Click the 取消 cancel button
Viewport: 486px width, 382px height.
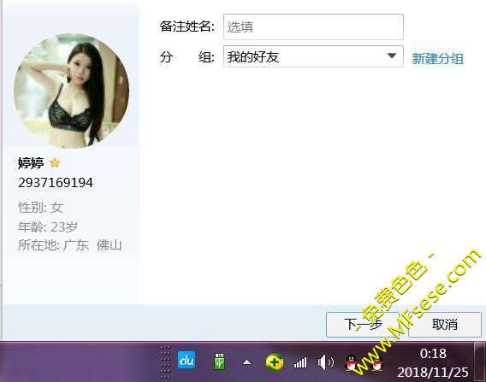pyautogui.click(x=445, y=325)
